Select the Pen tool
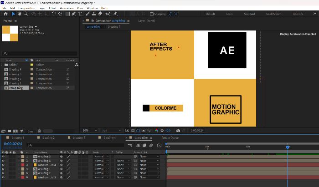The image size is (319, 187). 73,14
